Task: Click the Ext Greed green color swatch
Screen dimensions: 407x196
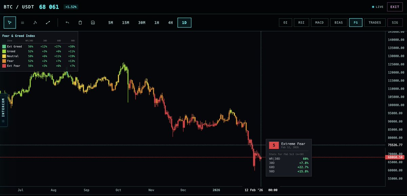Action: pyautogui.click(x=4, y=47)
